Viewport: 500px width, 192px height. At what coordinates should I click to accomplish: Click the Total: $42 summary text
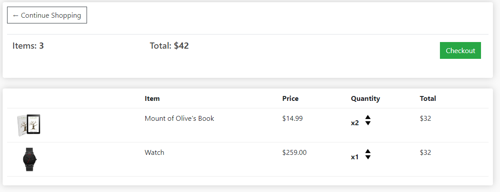pos(169,46)
